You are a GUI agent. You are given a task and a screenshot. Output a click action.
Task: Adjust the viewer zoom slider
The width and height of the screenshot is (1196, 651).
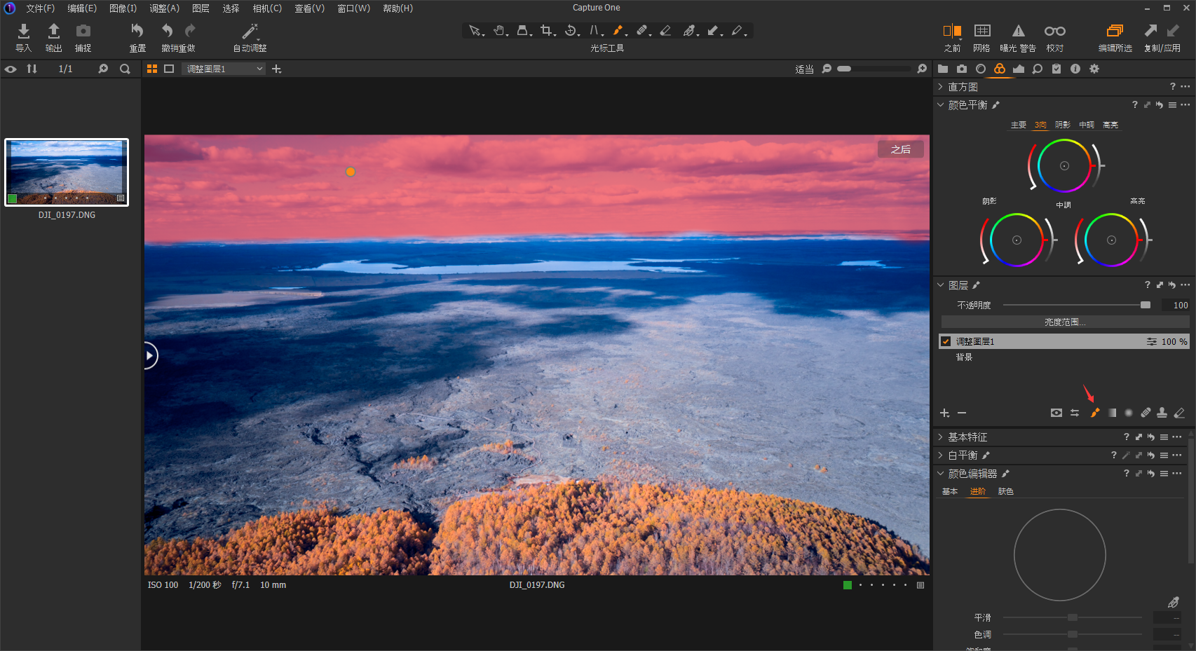click(x=874, y=69)
